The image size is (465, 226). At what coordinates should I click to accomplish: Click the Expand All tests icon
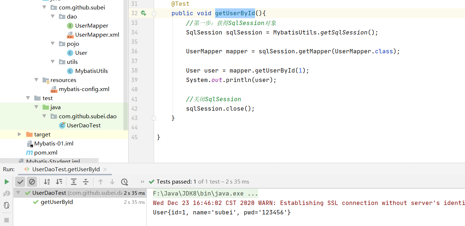(x=74, y=182)
